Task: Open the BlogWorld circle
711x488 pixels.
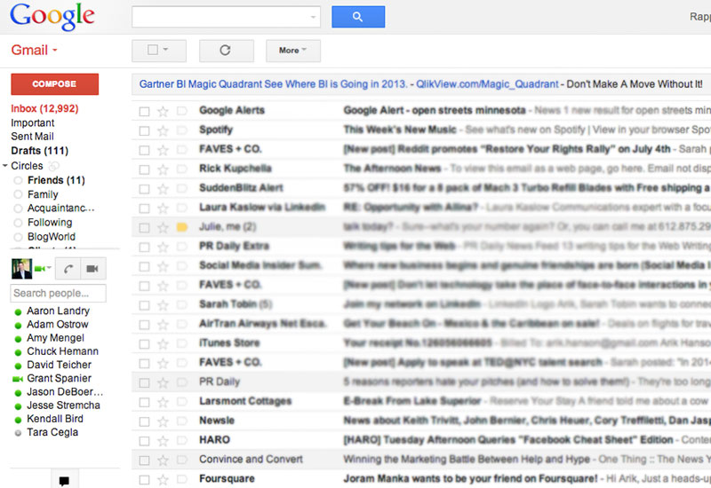Action: pyautogui.click(x=52, y=236)
